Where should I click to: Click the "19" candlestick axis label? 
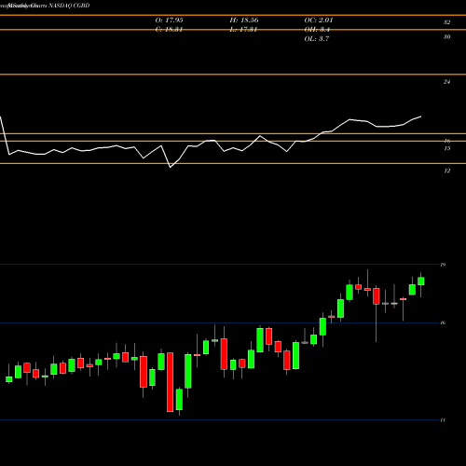443,265
